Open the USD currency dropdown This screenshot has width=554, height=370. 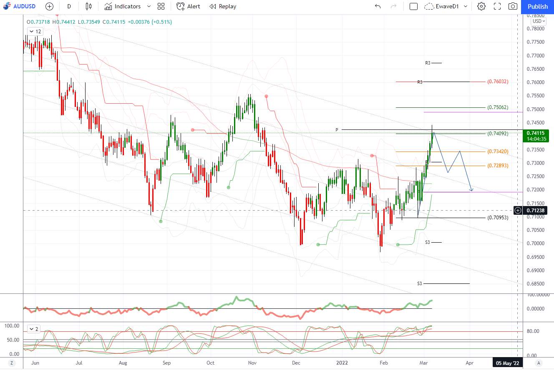pos(539,21)
